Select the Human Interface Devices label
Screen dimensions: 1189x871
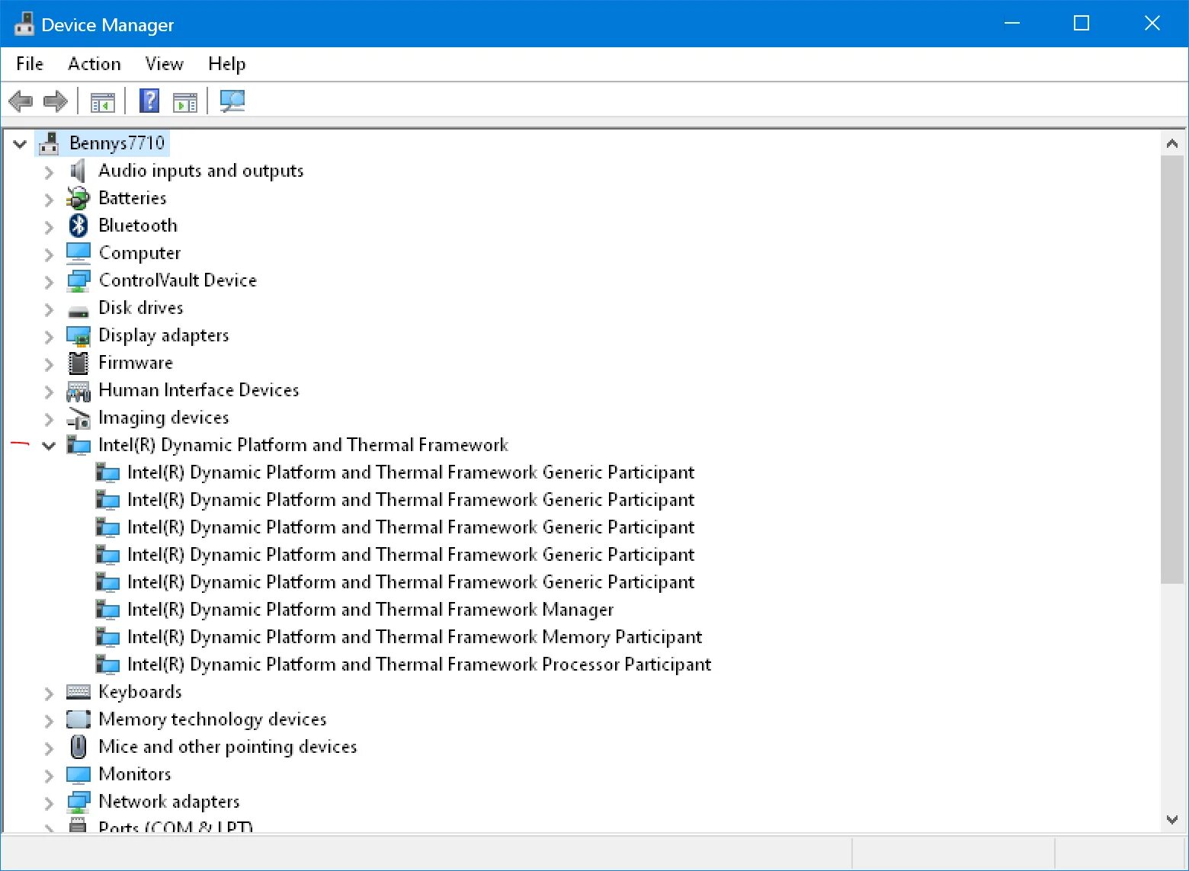pos(199,390)
